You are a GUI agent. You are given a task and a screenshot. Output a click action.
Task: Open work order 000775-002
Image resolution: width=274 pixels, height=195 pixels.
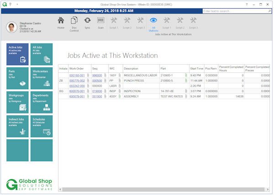(x=77, y=81)
